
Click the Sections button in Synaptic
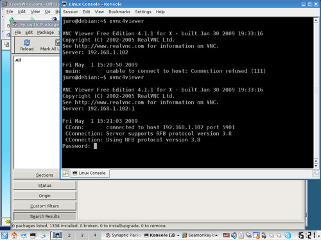(37, 175)
